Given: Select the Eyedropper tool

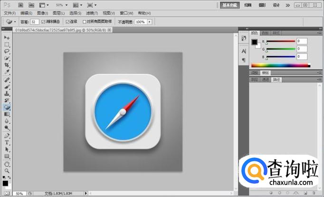Looking at the screenshot, I should click(x=7, y=72).
